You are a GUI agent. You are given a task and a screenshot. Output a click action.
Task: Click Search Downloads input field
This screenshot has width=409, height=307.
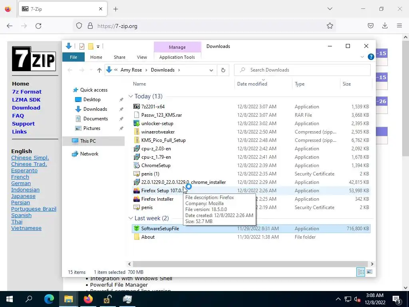click(302, 70)
